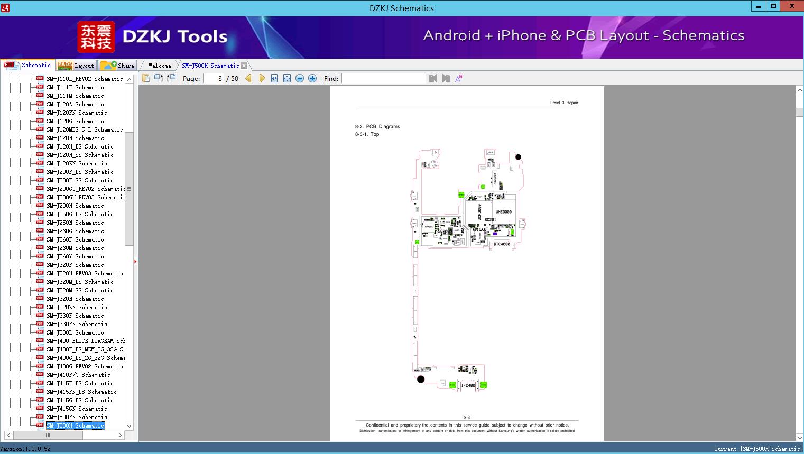Click the copy page icon in the toolbar
This screenshot has width=804, height=454.
[146, 78]
